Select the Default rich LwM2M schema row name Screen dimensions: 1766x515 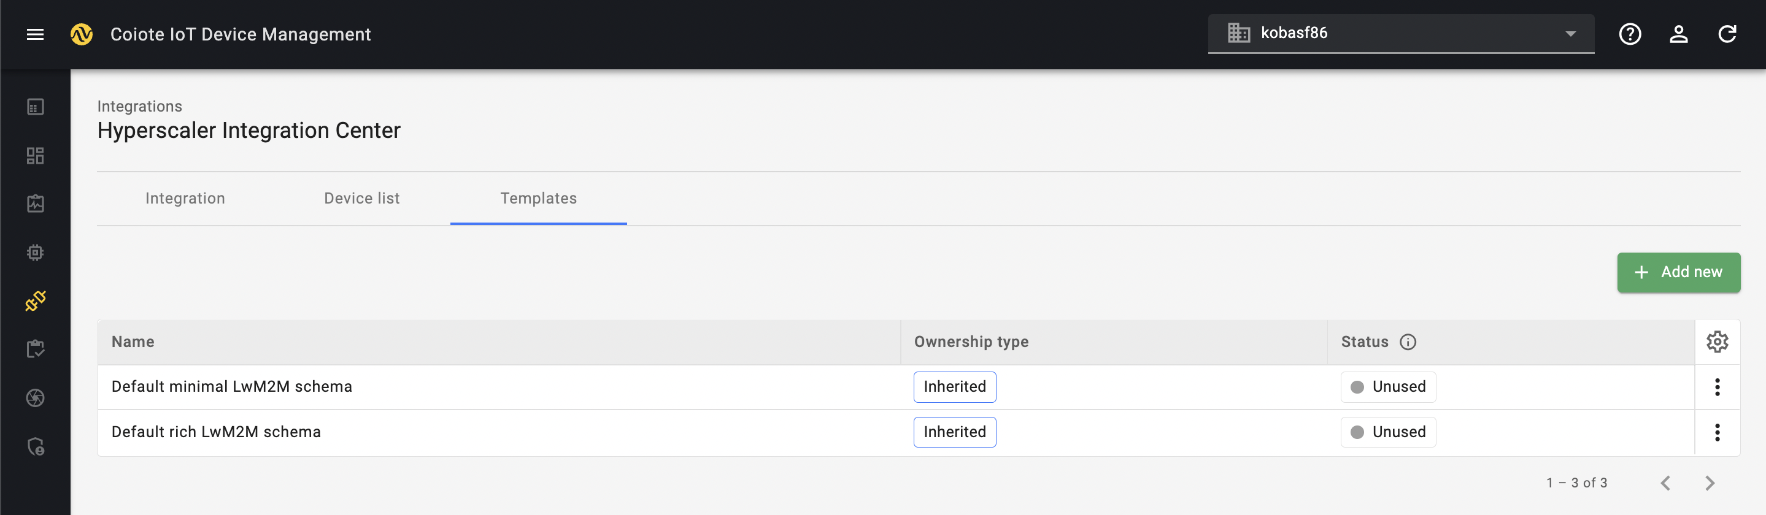[216, 432]
